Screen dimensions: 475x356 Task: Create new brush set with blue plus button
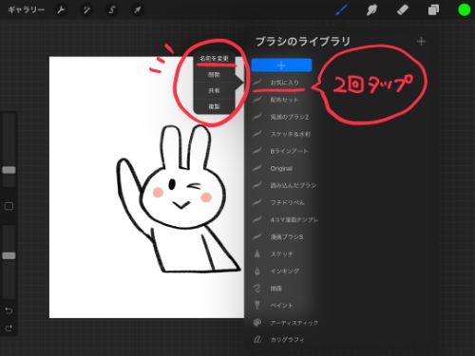(281, 66)
